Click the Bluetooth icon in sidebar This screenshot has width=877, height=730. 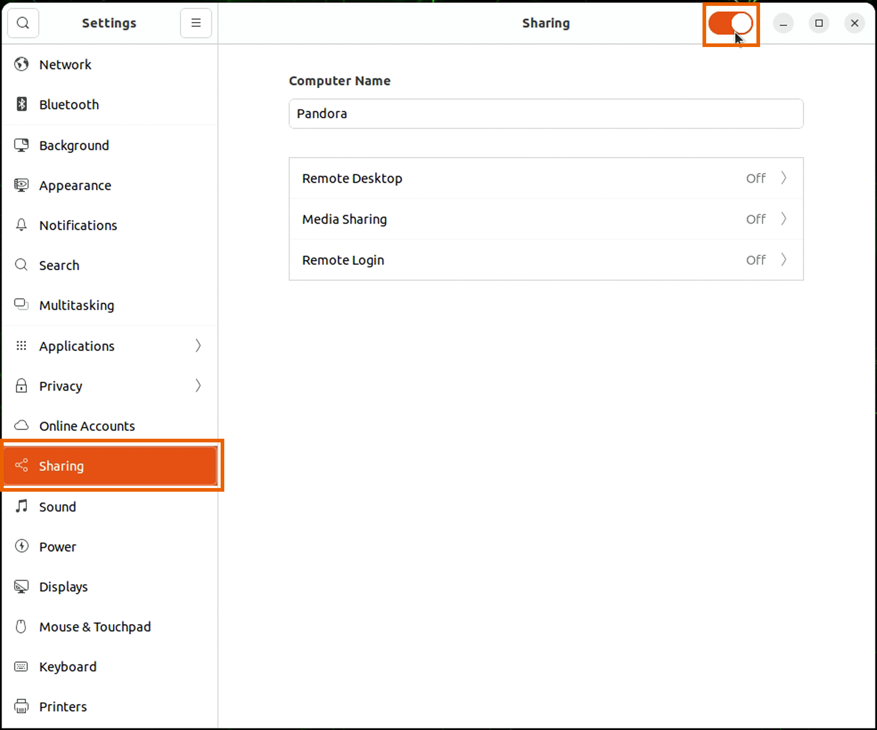click(21, 104)
